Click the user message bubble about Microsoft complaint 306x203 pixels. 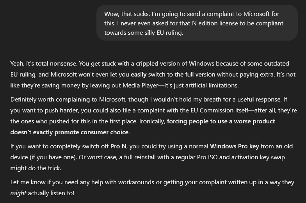[x=197, y=23]
